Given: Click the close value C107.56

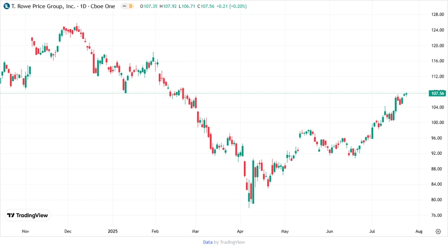Looking at the screenshot, I should click(206, 6).
